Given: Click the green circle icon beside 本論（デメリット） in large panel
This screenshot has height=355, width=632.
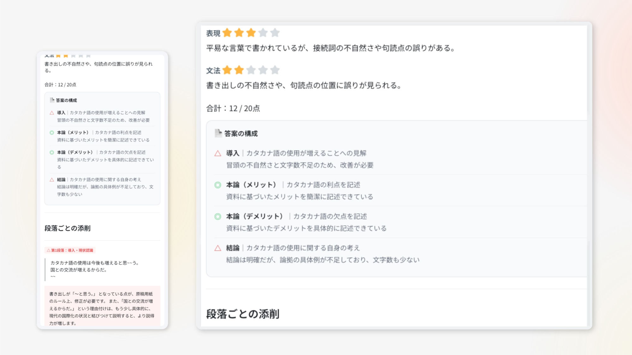Looking at the screenshot, I should coord(218,216).
